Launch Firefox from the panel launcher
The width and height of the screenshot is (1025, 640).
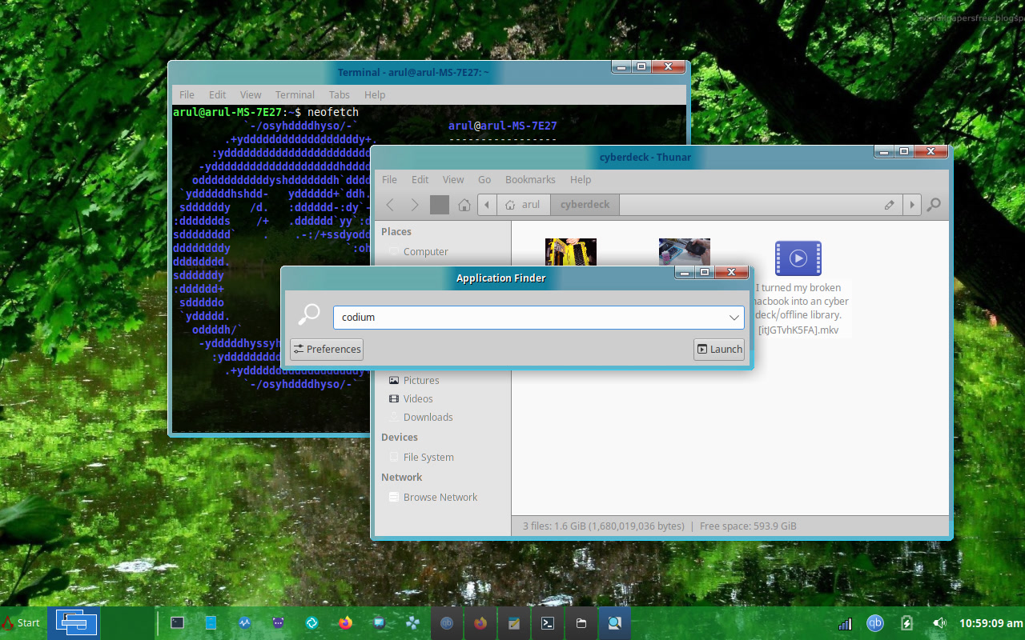[x=346, y=622]
